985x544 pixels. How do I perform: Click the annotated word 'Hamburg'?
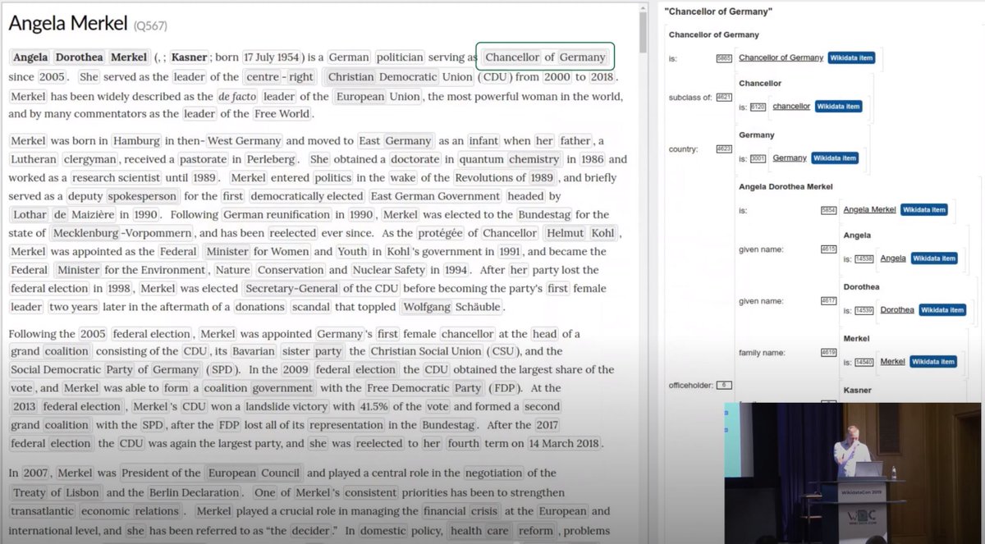coord(136,140)
